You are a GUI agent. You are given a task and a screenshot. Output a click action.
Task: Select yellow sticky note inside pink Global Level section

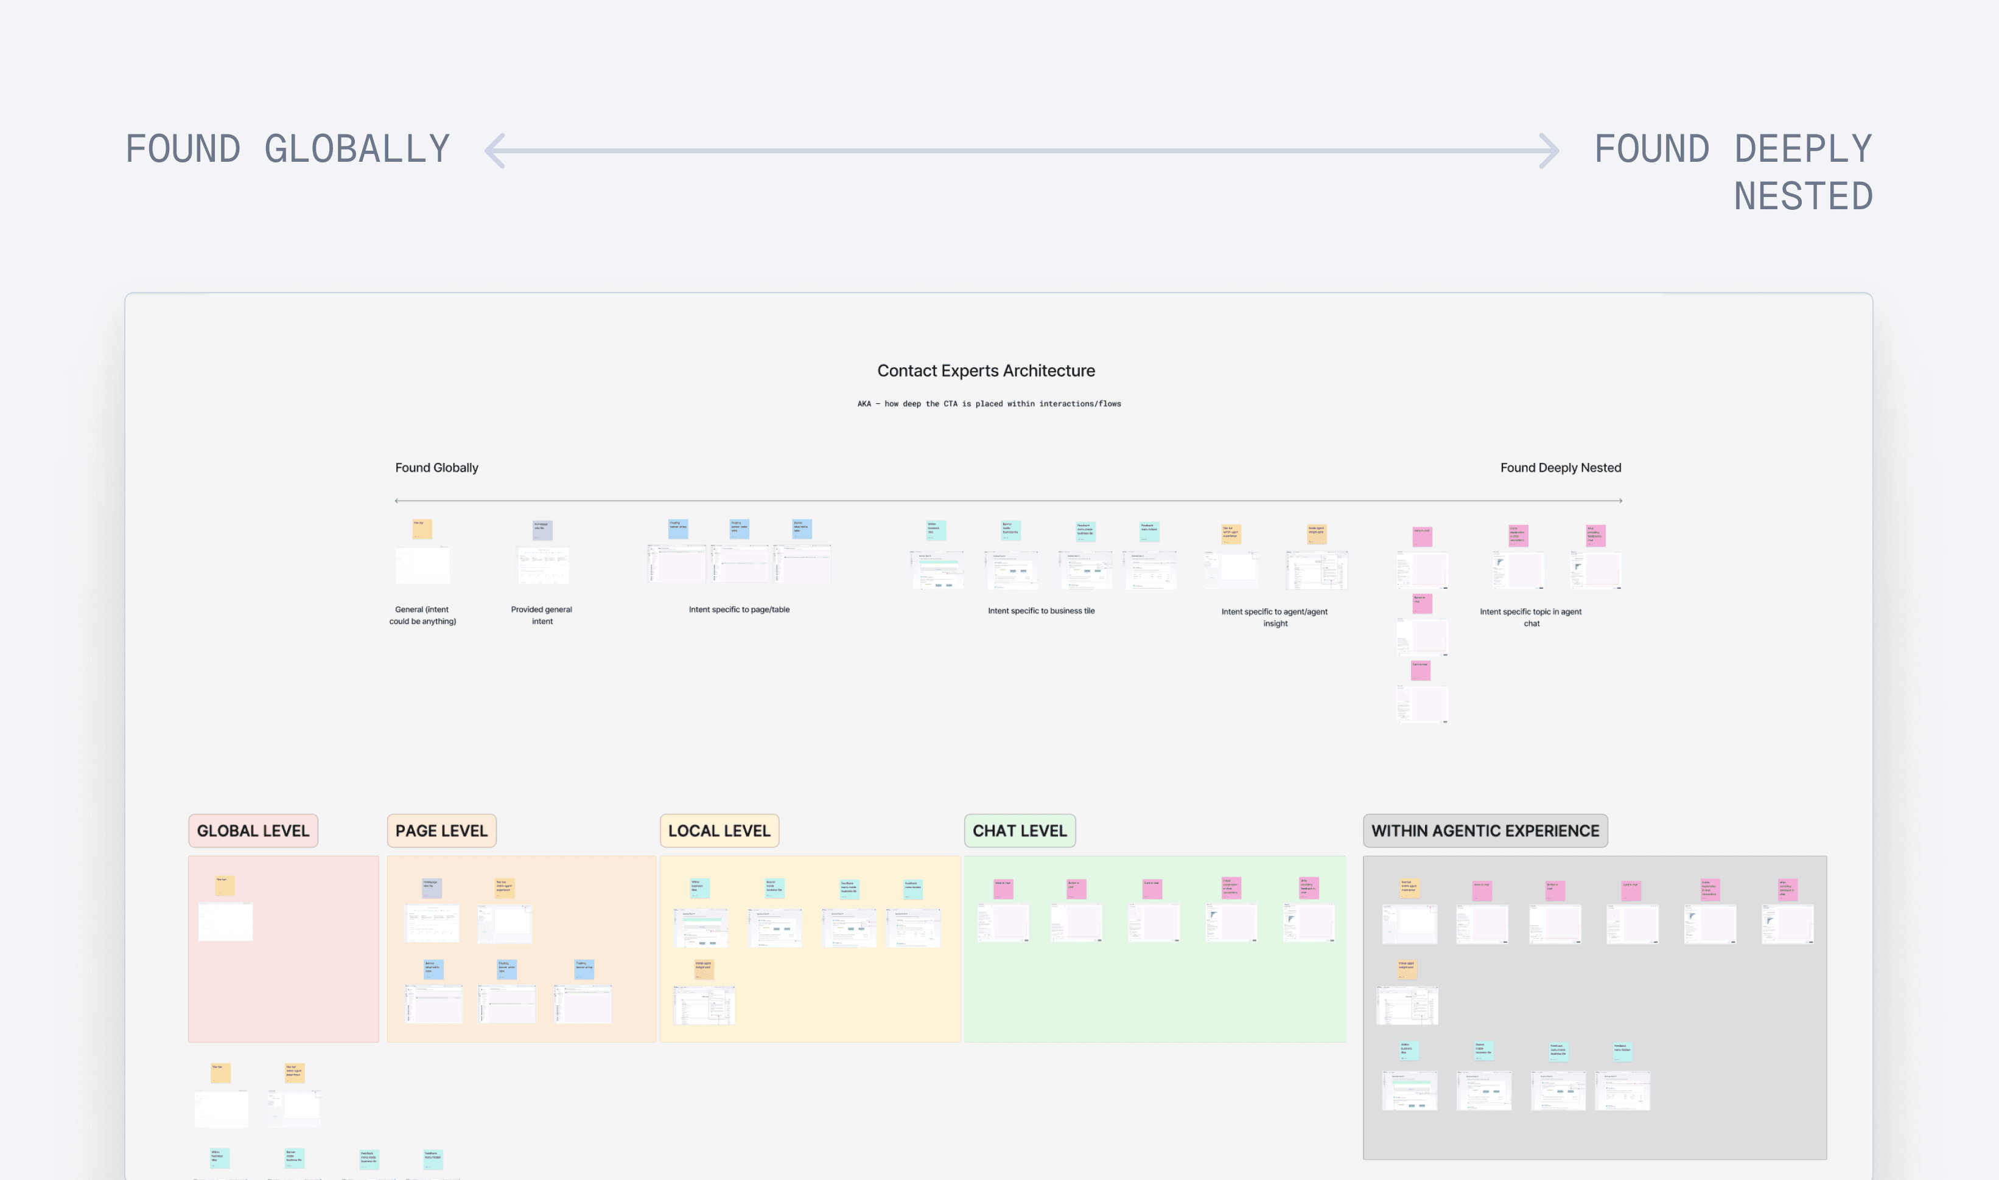pyautogui.click(x=225, y=885)
